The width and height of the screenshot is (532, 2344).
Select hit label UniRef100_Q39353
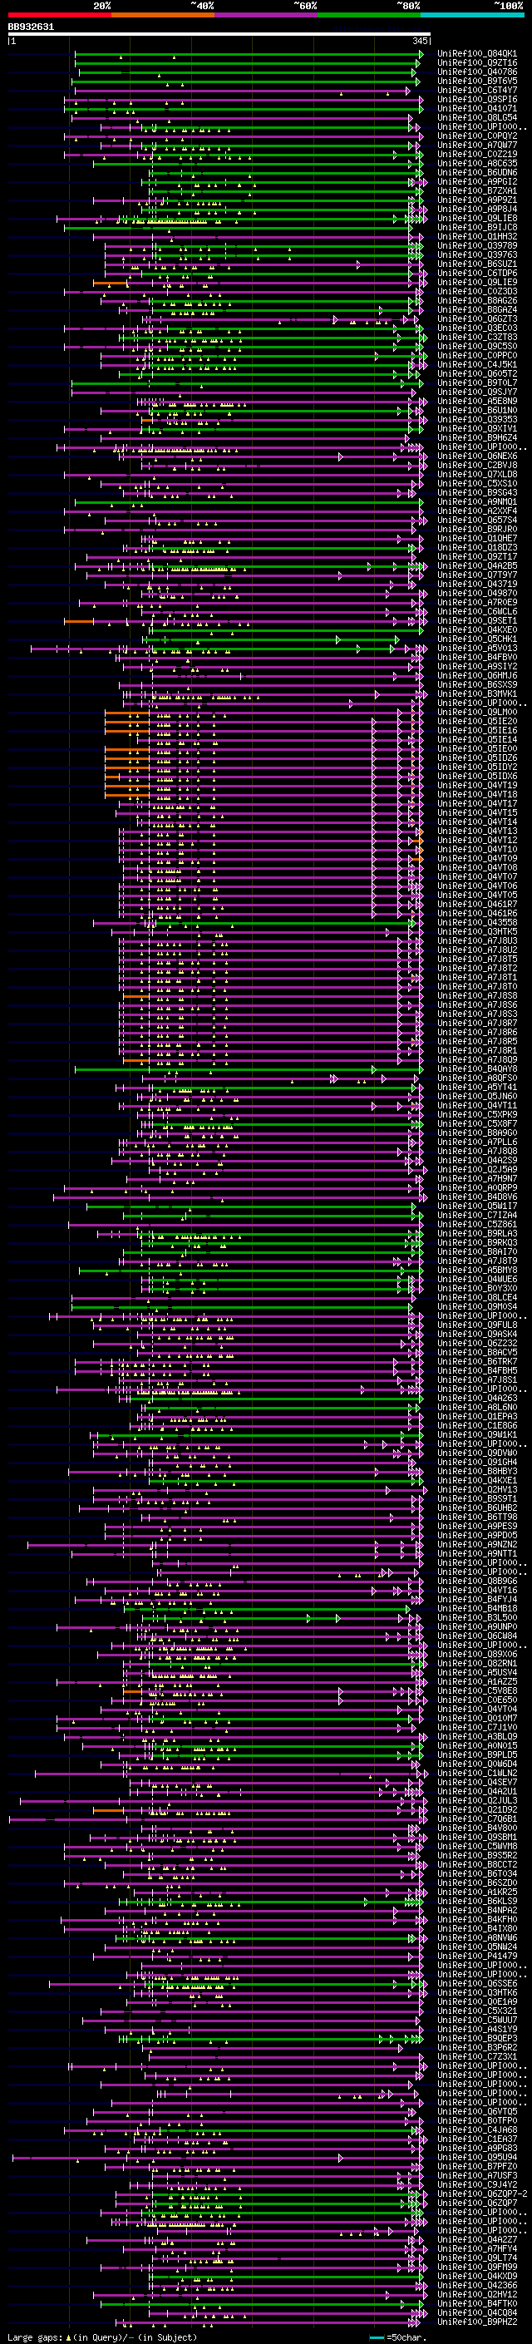pyautogui.click(x=477, y=419)
